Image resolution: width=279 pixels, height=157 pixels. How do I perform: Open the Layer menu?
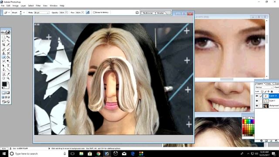(x=23, y=6)
